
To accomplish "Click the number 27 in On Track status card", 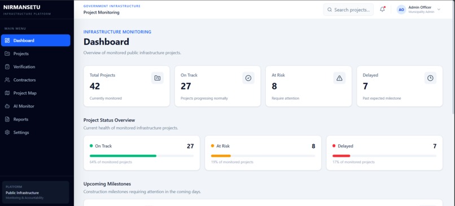I will (x=190, y=146).
